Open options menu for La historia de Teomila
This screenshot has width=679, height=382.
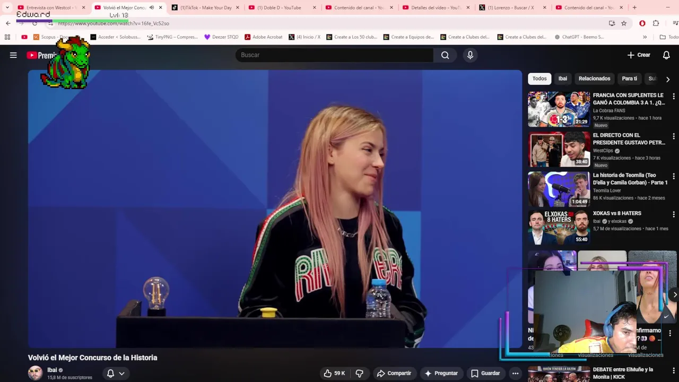(673, 176)
